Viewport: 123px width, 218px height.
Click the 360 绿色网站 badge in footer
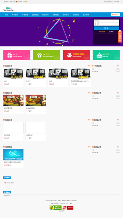tap(55, 208)
